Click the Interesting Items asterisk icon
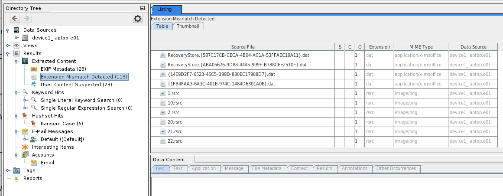The height and width of the screenshot is (196, 503). click(25, 147)
